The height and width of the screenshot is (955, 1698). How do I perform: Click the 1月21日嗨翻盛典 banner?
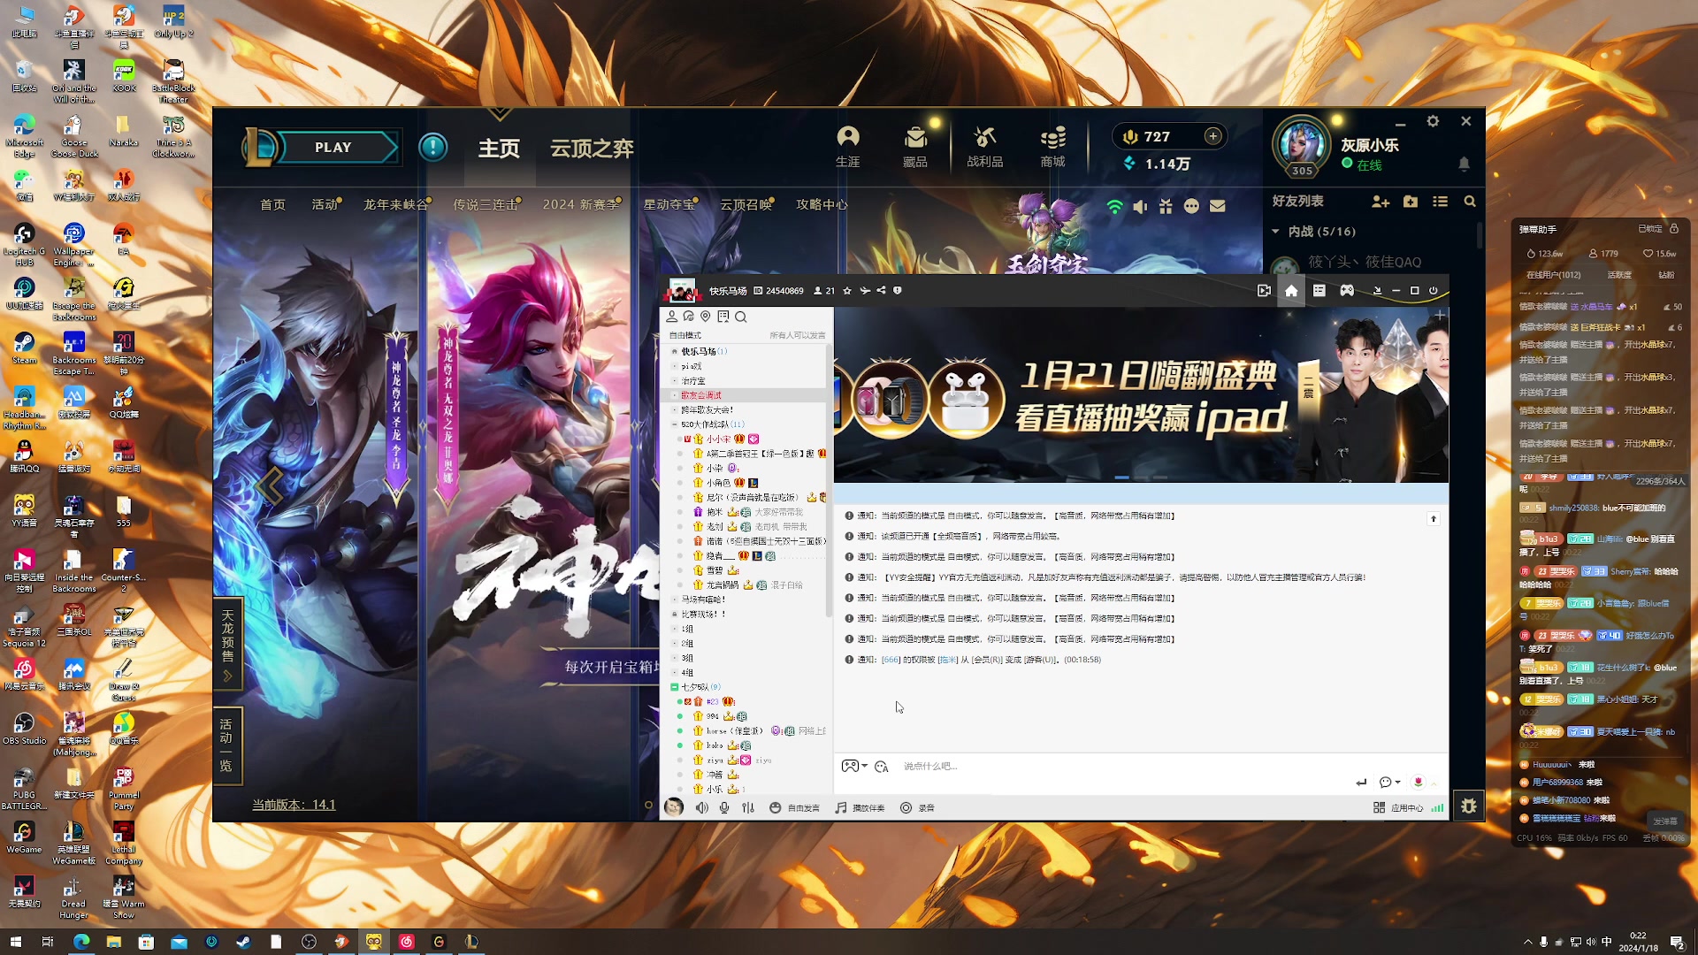(x=1141, y=394)
